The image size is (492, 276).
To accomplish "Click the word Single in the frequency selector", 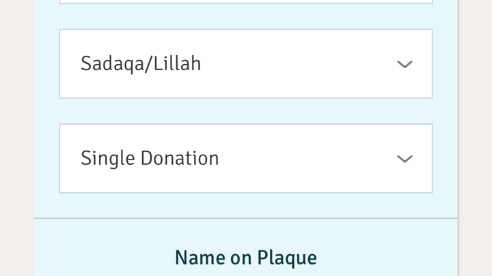I will (x=108, y=159).
